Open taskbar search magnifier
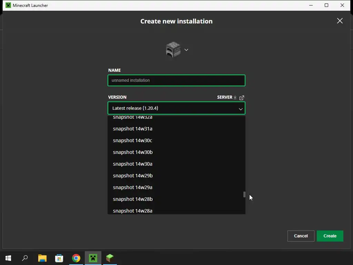Screen dimensions: 353x265 coord(25,258)
